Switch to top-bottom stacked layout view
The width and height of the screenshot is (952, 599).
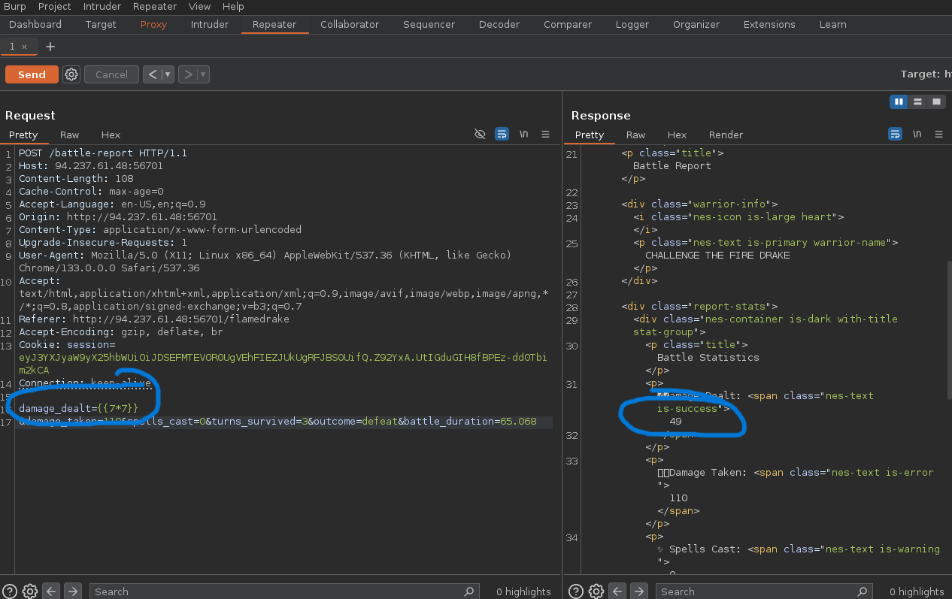click(917, 101)
